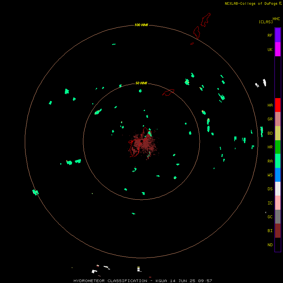Click the 'IC' legend label

pos(270,203)
